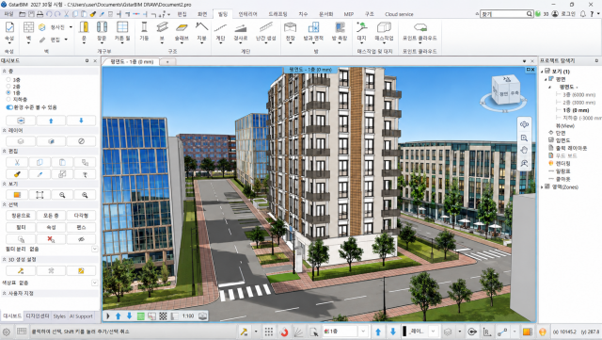Viewport: 602px width, 340px height.
Task: Click the search input field at top
Action: pos(504,14)
